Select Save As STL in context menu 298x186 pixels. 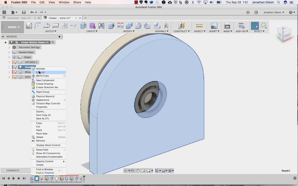tap(43, 119)
